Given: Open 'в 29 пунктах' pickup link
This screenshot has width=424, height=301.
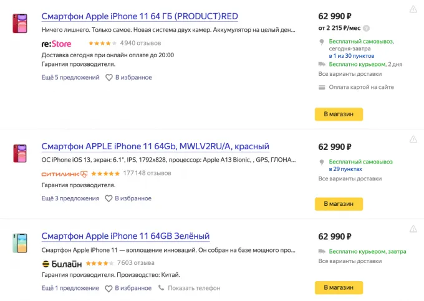Looking at the screenshot, I should point(345,169).
